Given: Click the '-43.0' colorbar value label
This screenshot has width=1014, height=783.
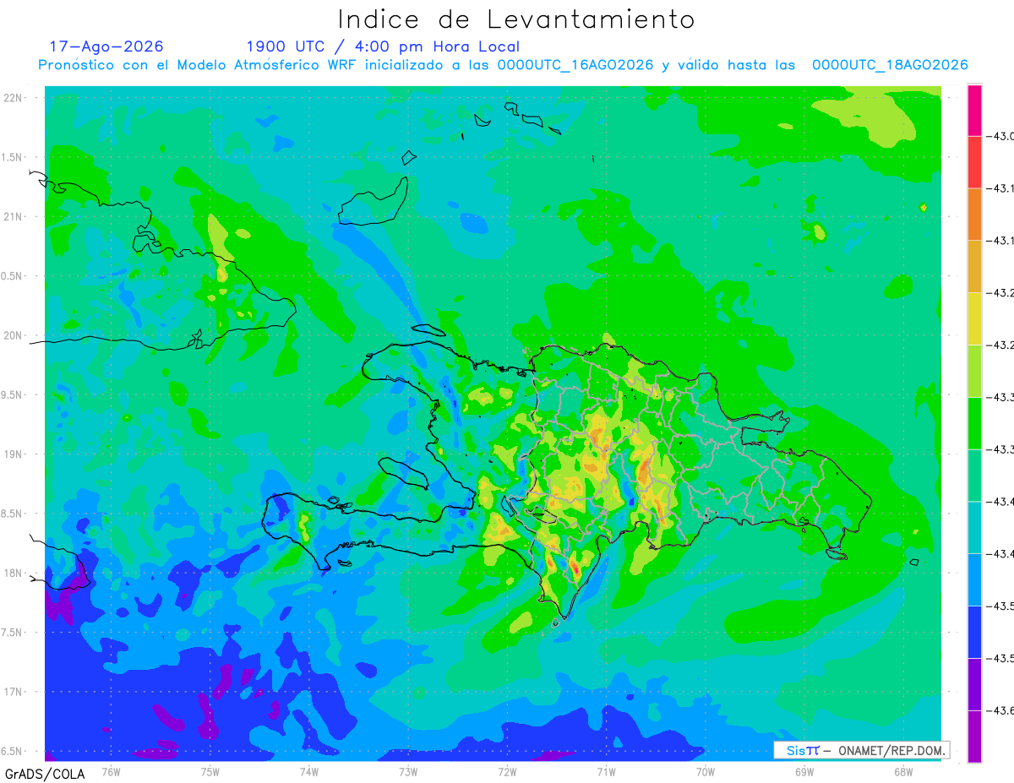Looking at the screenshot, I should pos(1002,136).
